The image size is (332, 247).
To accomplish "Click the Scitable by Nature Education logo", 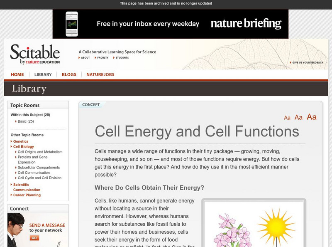I will click(35, 54).
